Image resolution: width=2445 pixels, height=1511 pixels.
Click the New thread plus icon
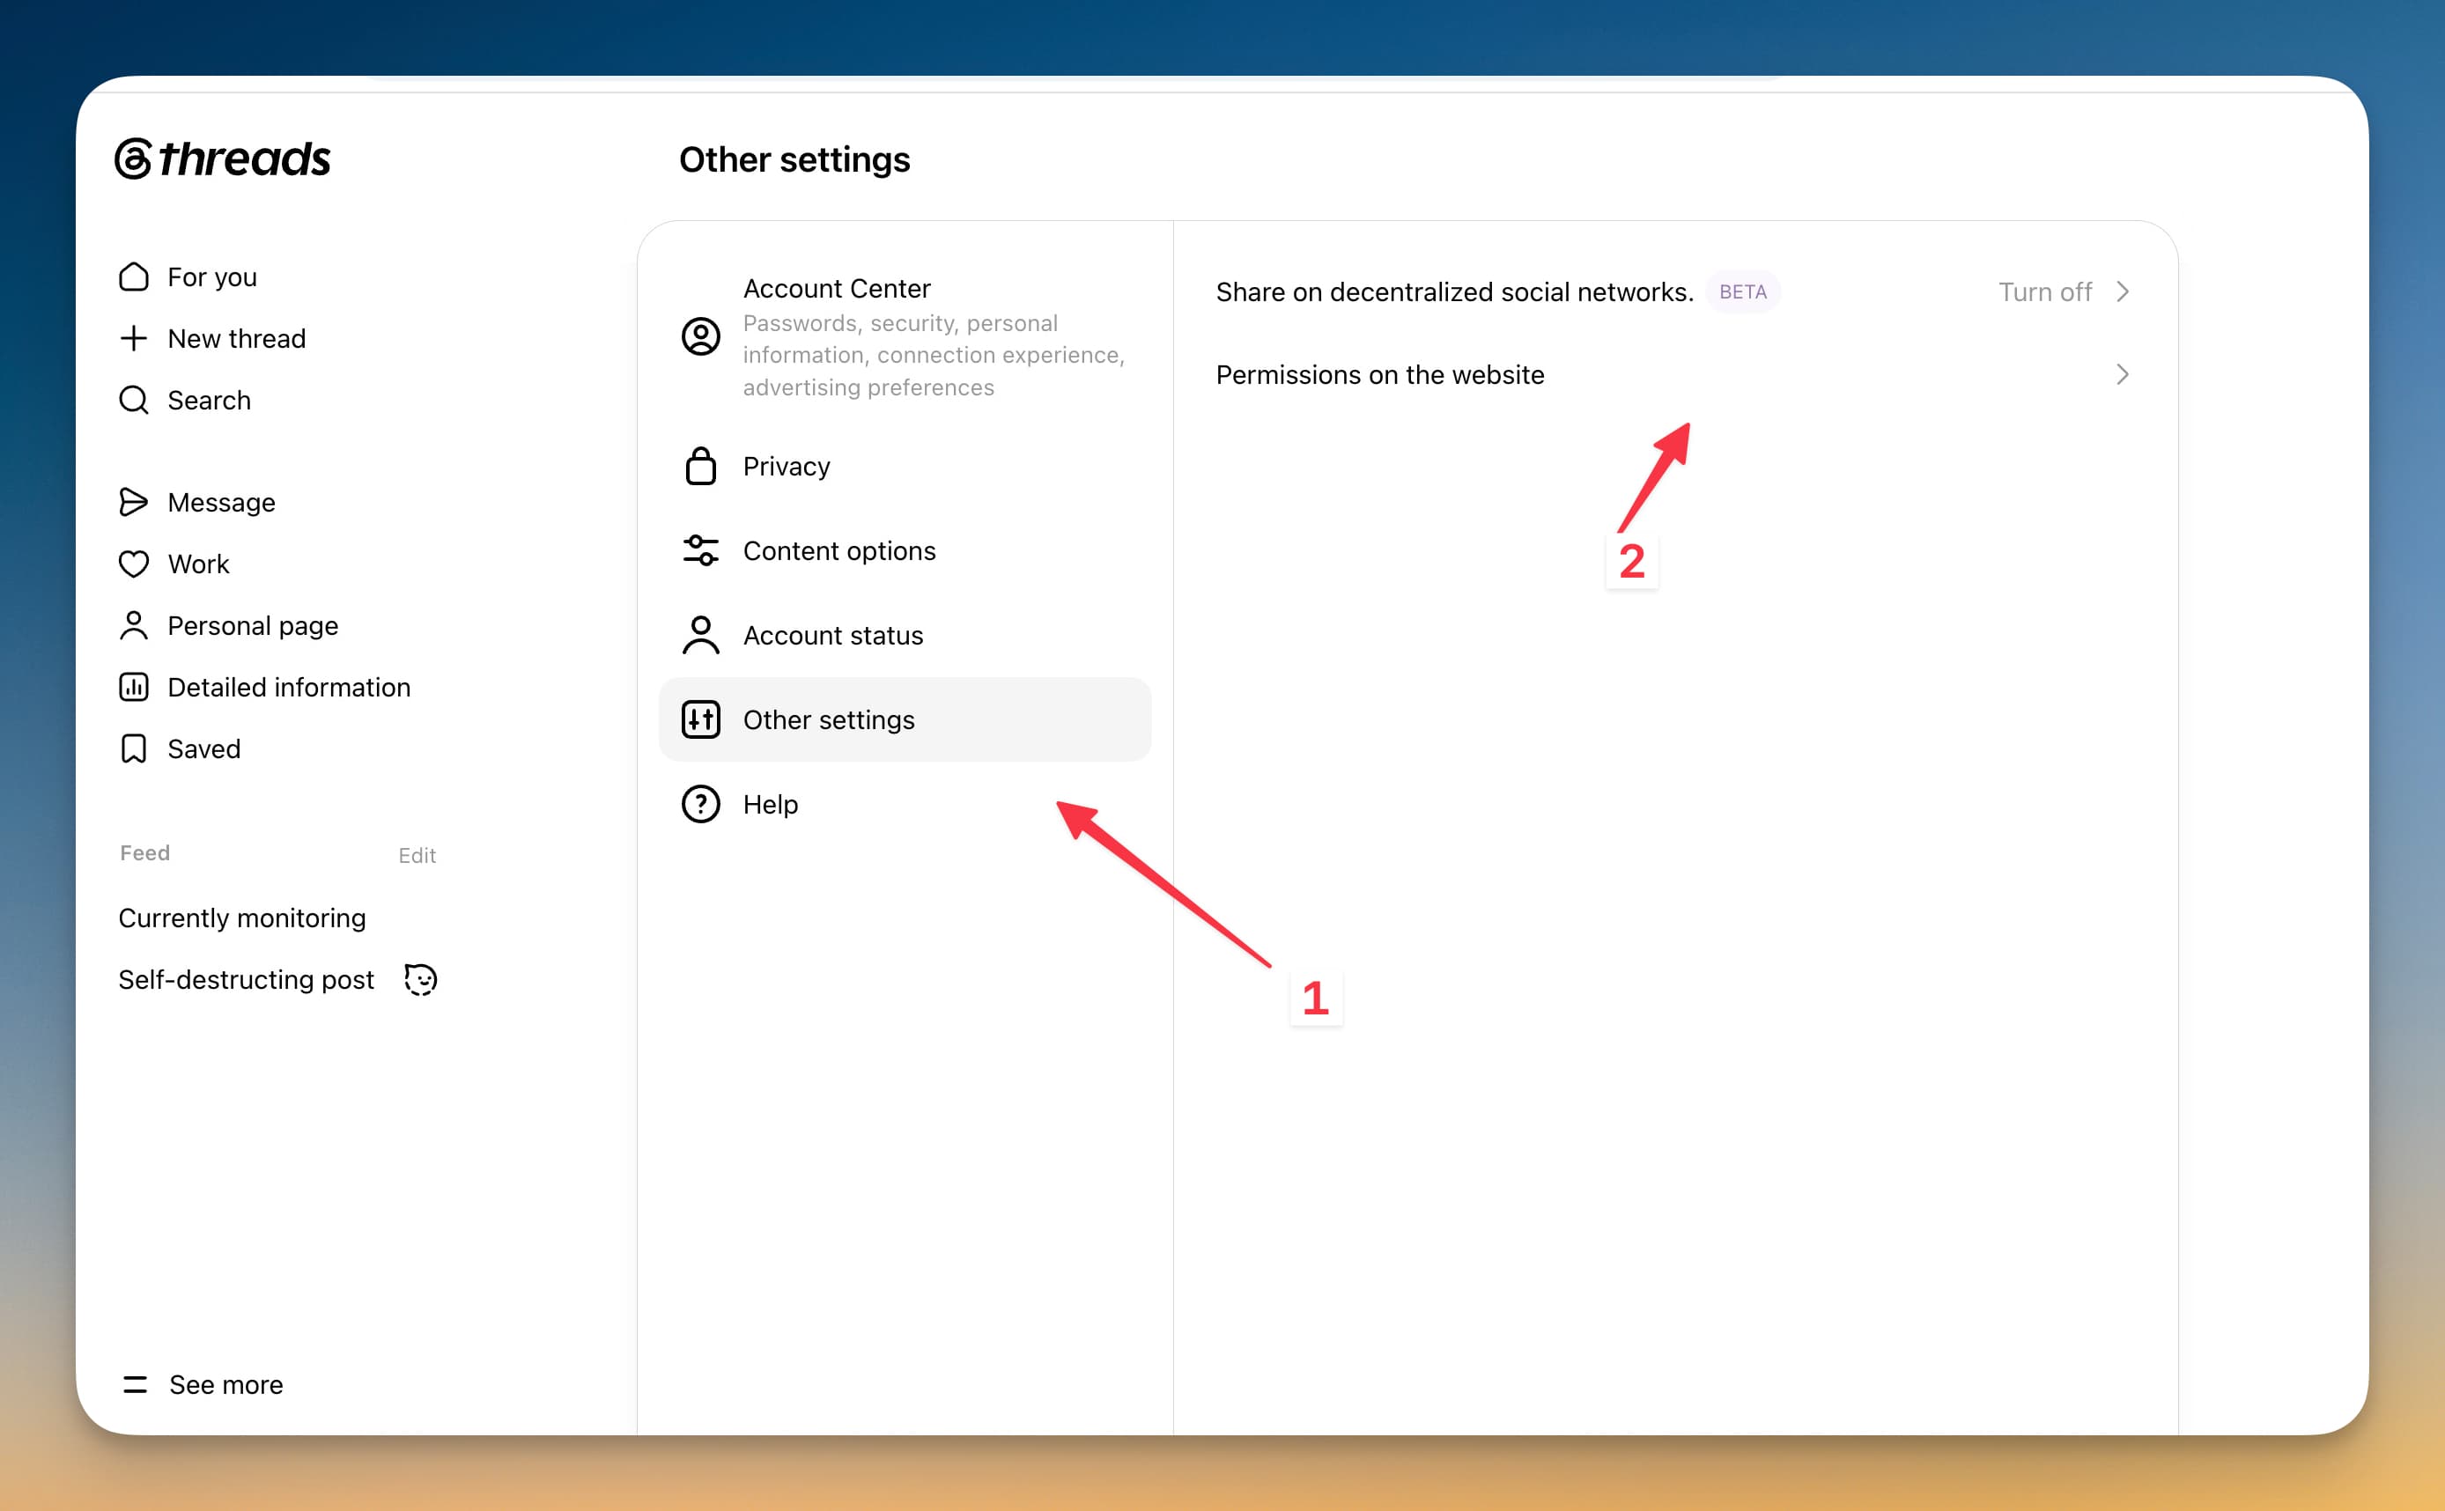[x=134, y=338]
